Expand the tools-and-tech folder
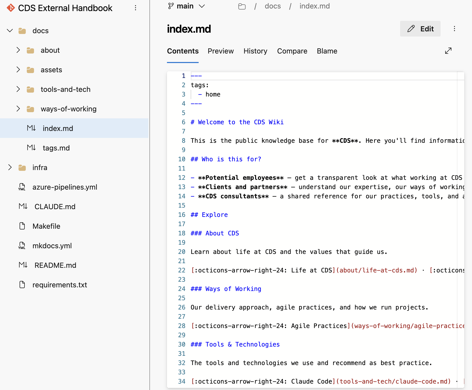The width and height of the screenshot is (472, 390). tap(18, 89)
